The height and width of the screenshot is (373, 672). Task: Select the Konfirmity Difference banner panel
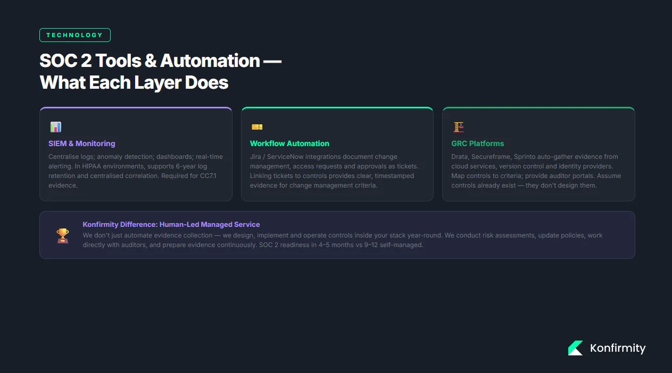[x=337, y=234]
